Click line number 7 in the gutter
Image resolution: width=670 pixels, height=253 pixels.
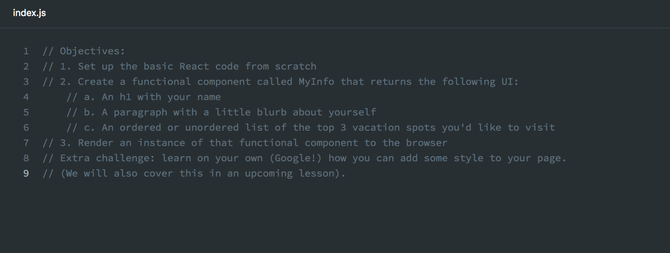point(26,143)
